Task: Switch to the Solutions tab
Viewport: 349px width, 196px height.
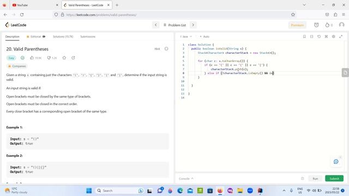Action: tap(63, 36)
